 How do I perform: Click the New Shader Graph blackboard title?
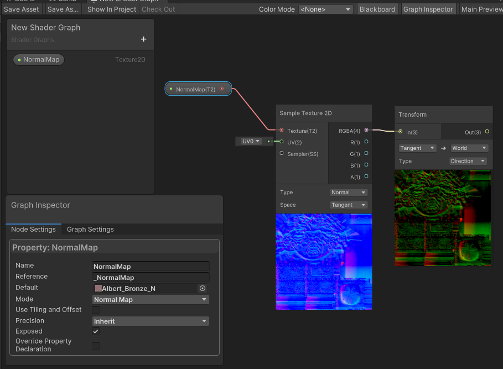45,28
